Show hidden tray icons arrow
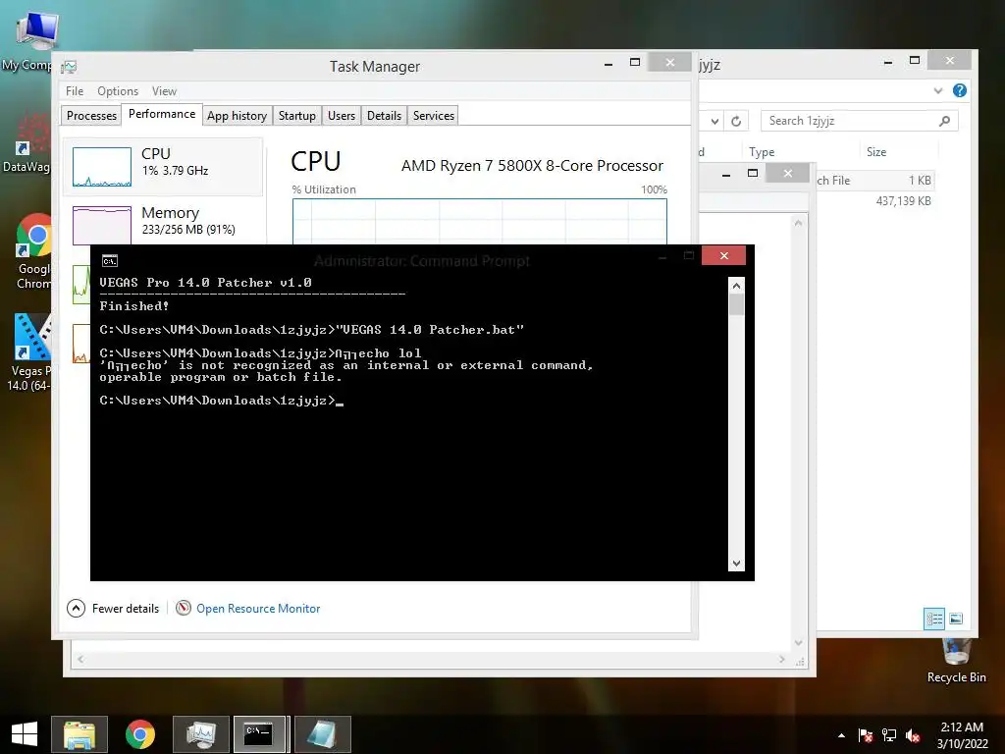The height and width of the screenshot is (754, 1005). (x=841, y=735)
